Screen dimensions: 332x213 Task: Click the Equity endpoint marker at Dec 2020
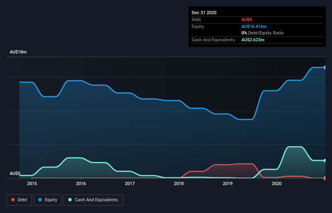coord(325,67)
